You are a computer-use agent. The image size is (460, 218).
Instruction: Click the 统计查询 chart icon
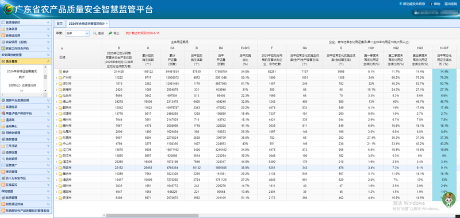3,61
